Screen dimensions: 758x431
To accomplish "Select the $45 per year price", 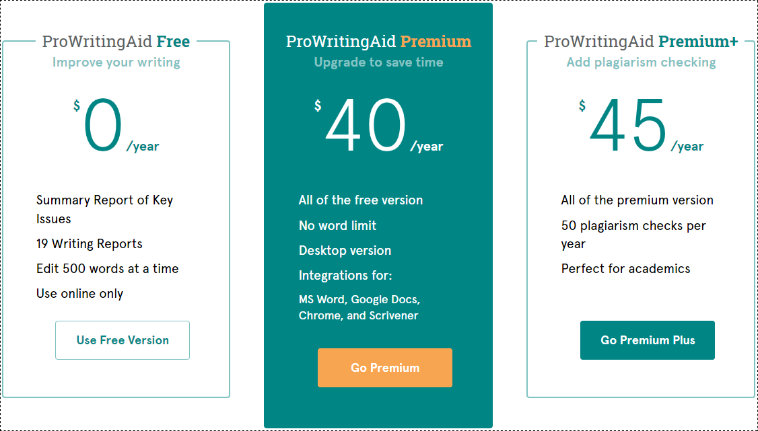I will (641, 126).
